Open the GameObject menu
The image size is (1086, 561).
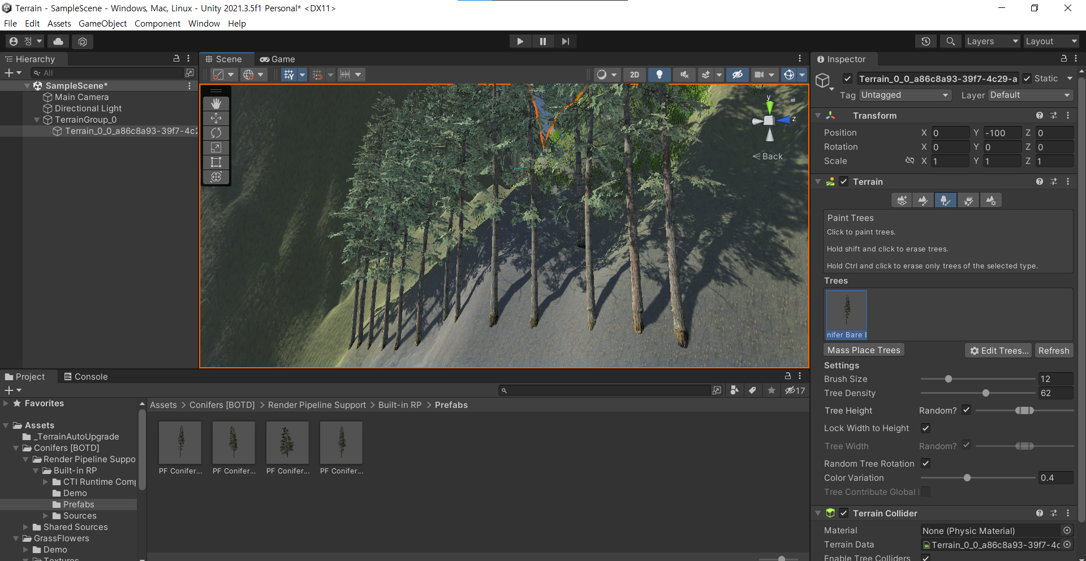[102, 24]
